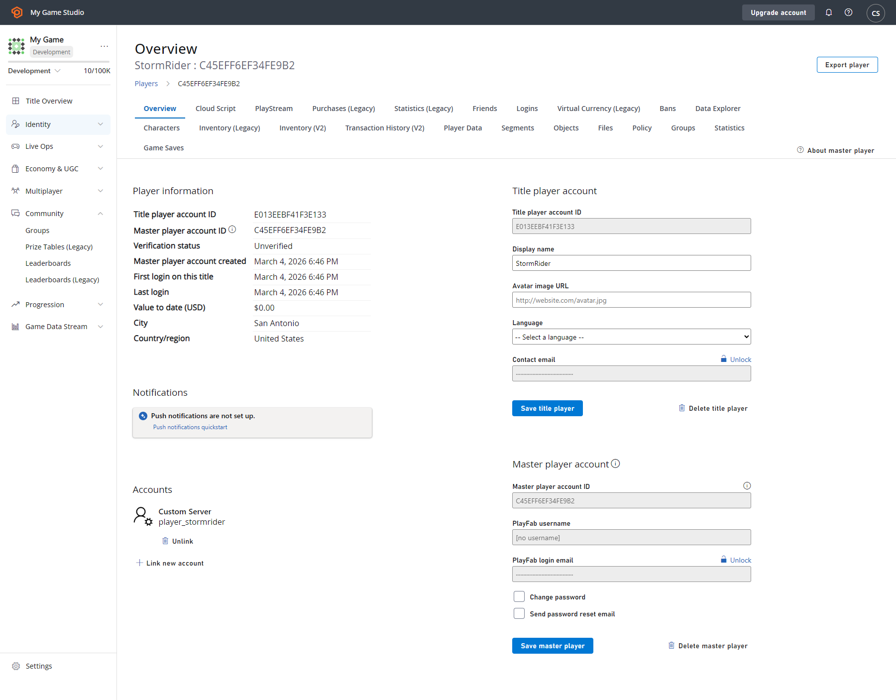This screenshot has height=700, width=896.
Task: Open the notifications bell icon
Action: pyautogui.click(x=829, y=12)
